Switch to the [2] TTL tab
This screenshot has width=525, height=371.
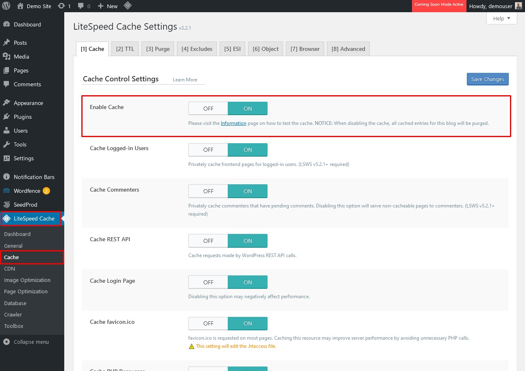coord(125,49)
